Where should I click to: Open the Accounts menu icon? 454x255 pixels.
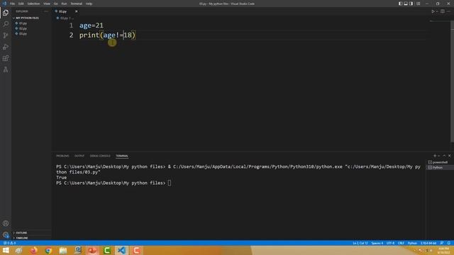coord(6,223)
